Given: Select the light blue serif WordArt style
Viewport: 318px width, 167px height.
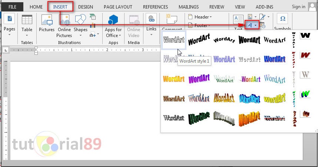Looking at the screenshot, I should (274, 79).
